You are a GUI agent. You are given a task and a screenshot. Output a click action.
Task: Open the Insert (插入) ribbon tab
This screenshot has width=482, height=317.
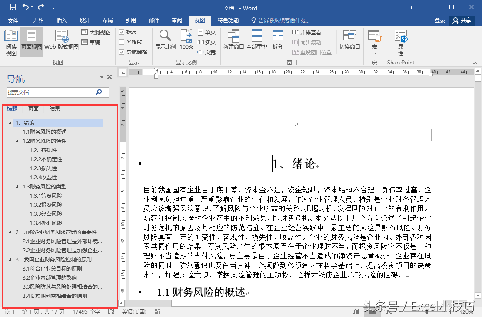pyautogui.click(x=62, y=20)
